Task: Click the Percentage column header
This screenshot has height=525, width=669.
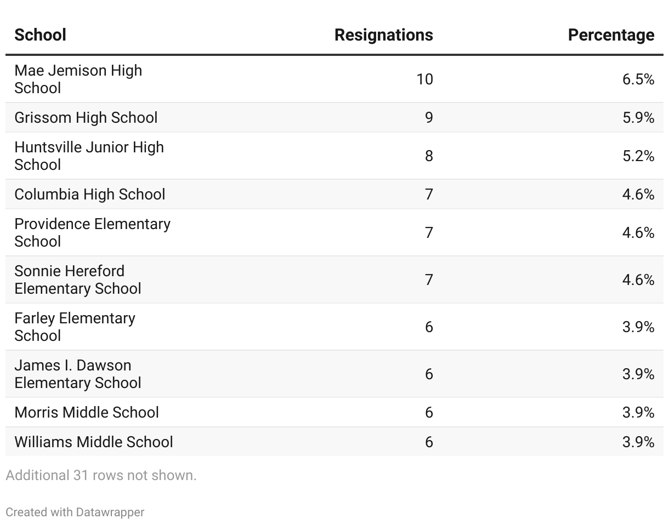Action: coord(611,35)
